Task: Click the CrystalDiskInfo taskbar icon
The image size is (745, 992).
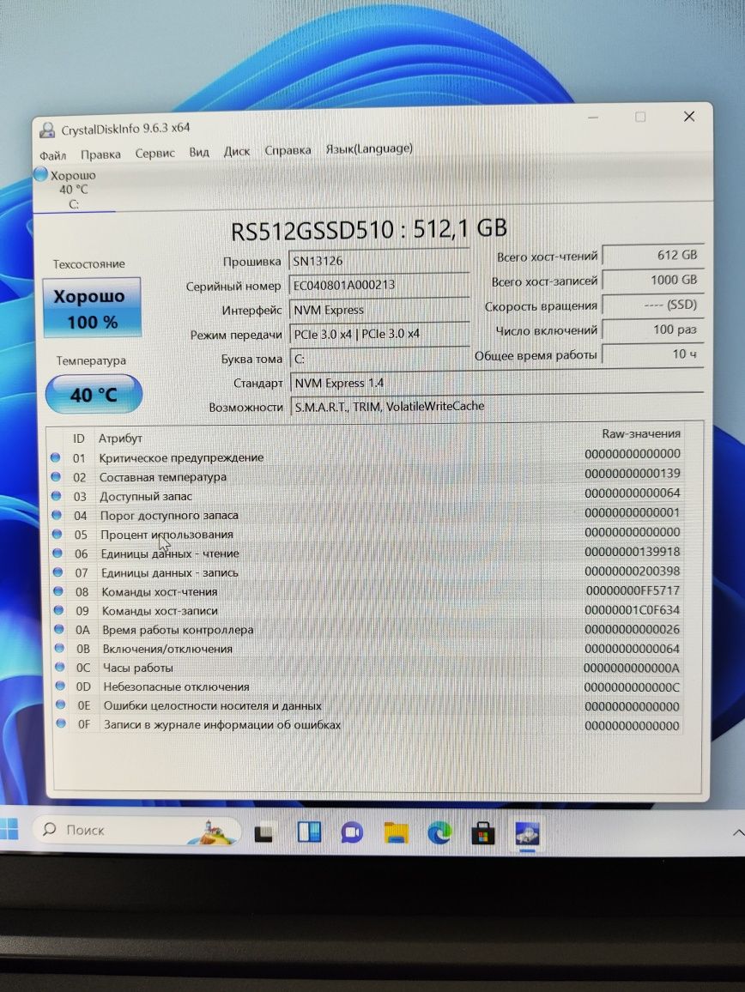Action: coord(527,834)
